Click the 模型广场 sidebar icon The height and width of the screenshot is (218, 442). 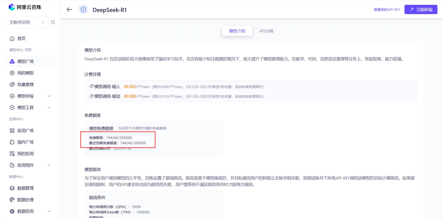(12, 61)
